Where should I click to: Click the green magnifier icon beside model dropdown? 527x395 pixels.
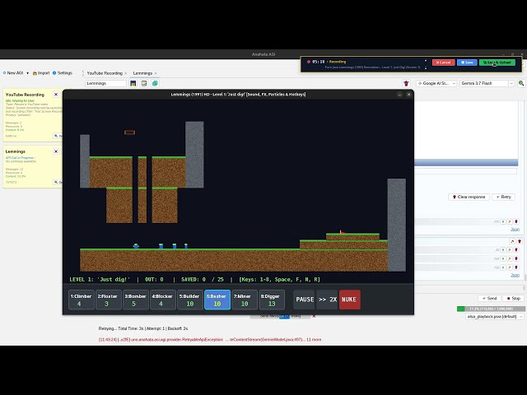(521, 83)
